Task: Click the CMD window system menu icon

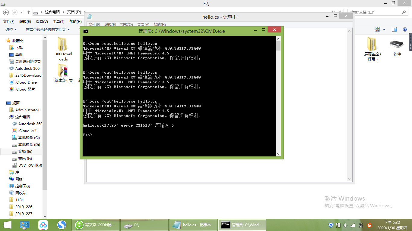Action: [x=86, y=31]
